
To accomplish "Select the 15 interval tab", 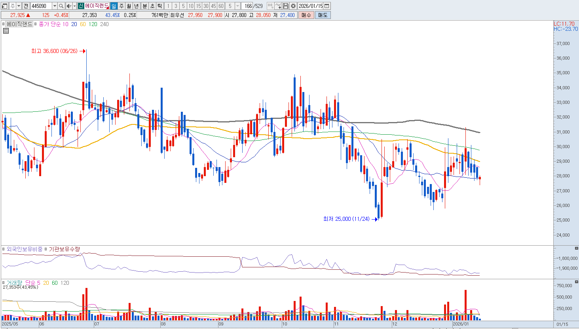I will click(198, 6).
